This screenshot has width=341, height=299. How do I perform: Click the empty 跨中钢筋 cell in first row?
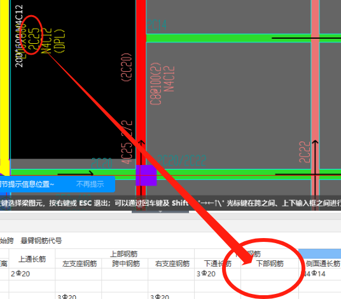tap(125, 274)
